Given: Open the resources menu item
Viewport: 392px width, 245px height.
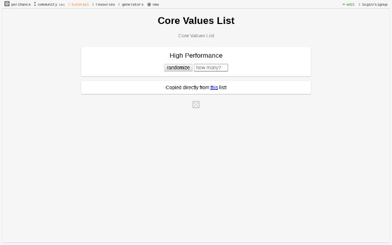Looking at the screenshot, I should [x=105, y=5].
